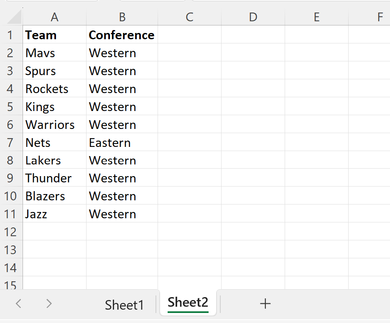The image size is (390, 323).
Task: Switch to the Sheet1 tab
Action: tap(124, 304)
